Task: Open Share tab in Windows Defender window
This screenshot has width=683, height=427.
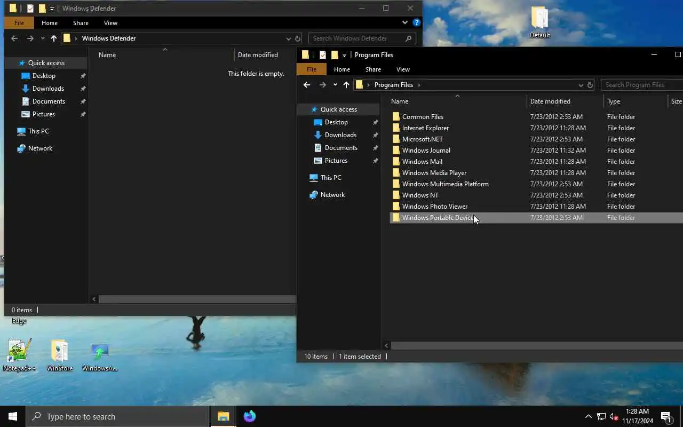Action: pyautogui.click(x=81, y=23)
